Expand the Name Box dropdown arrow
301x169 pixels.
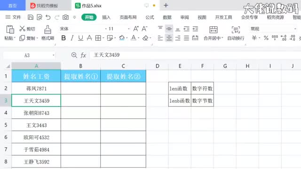(x=53, y=55)
